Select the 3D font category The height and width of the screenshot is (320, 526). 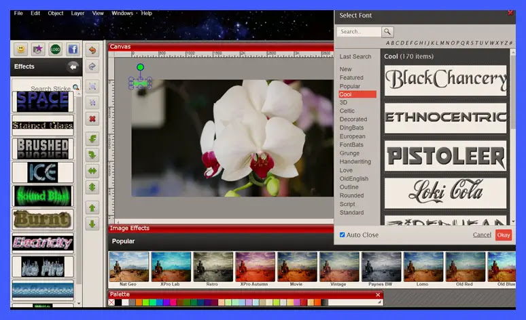pyautogui.click(x=343, y=102)
